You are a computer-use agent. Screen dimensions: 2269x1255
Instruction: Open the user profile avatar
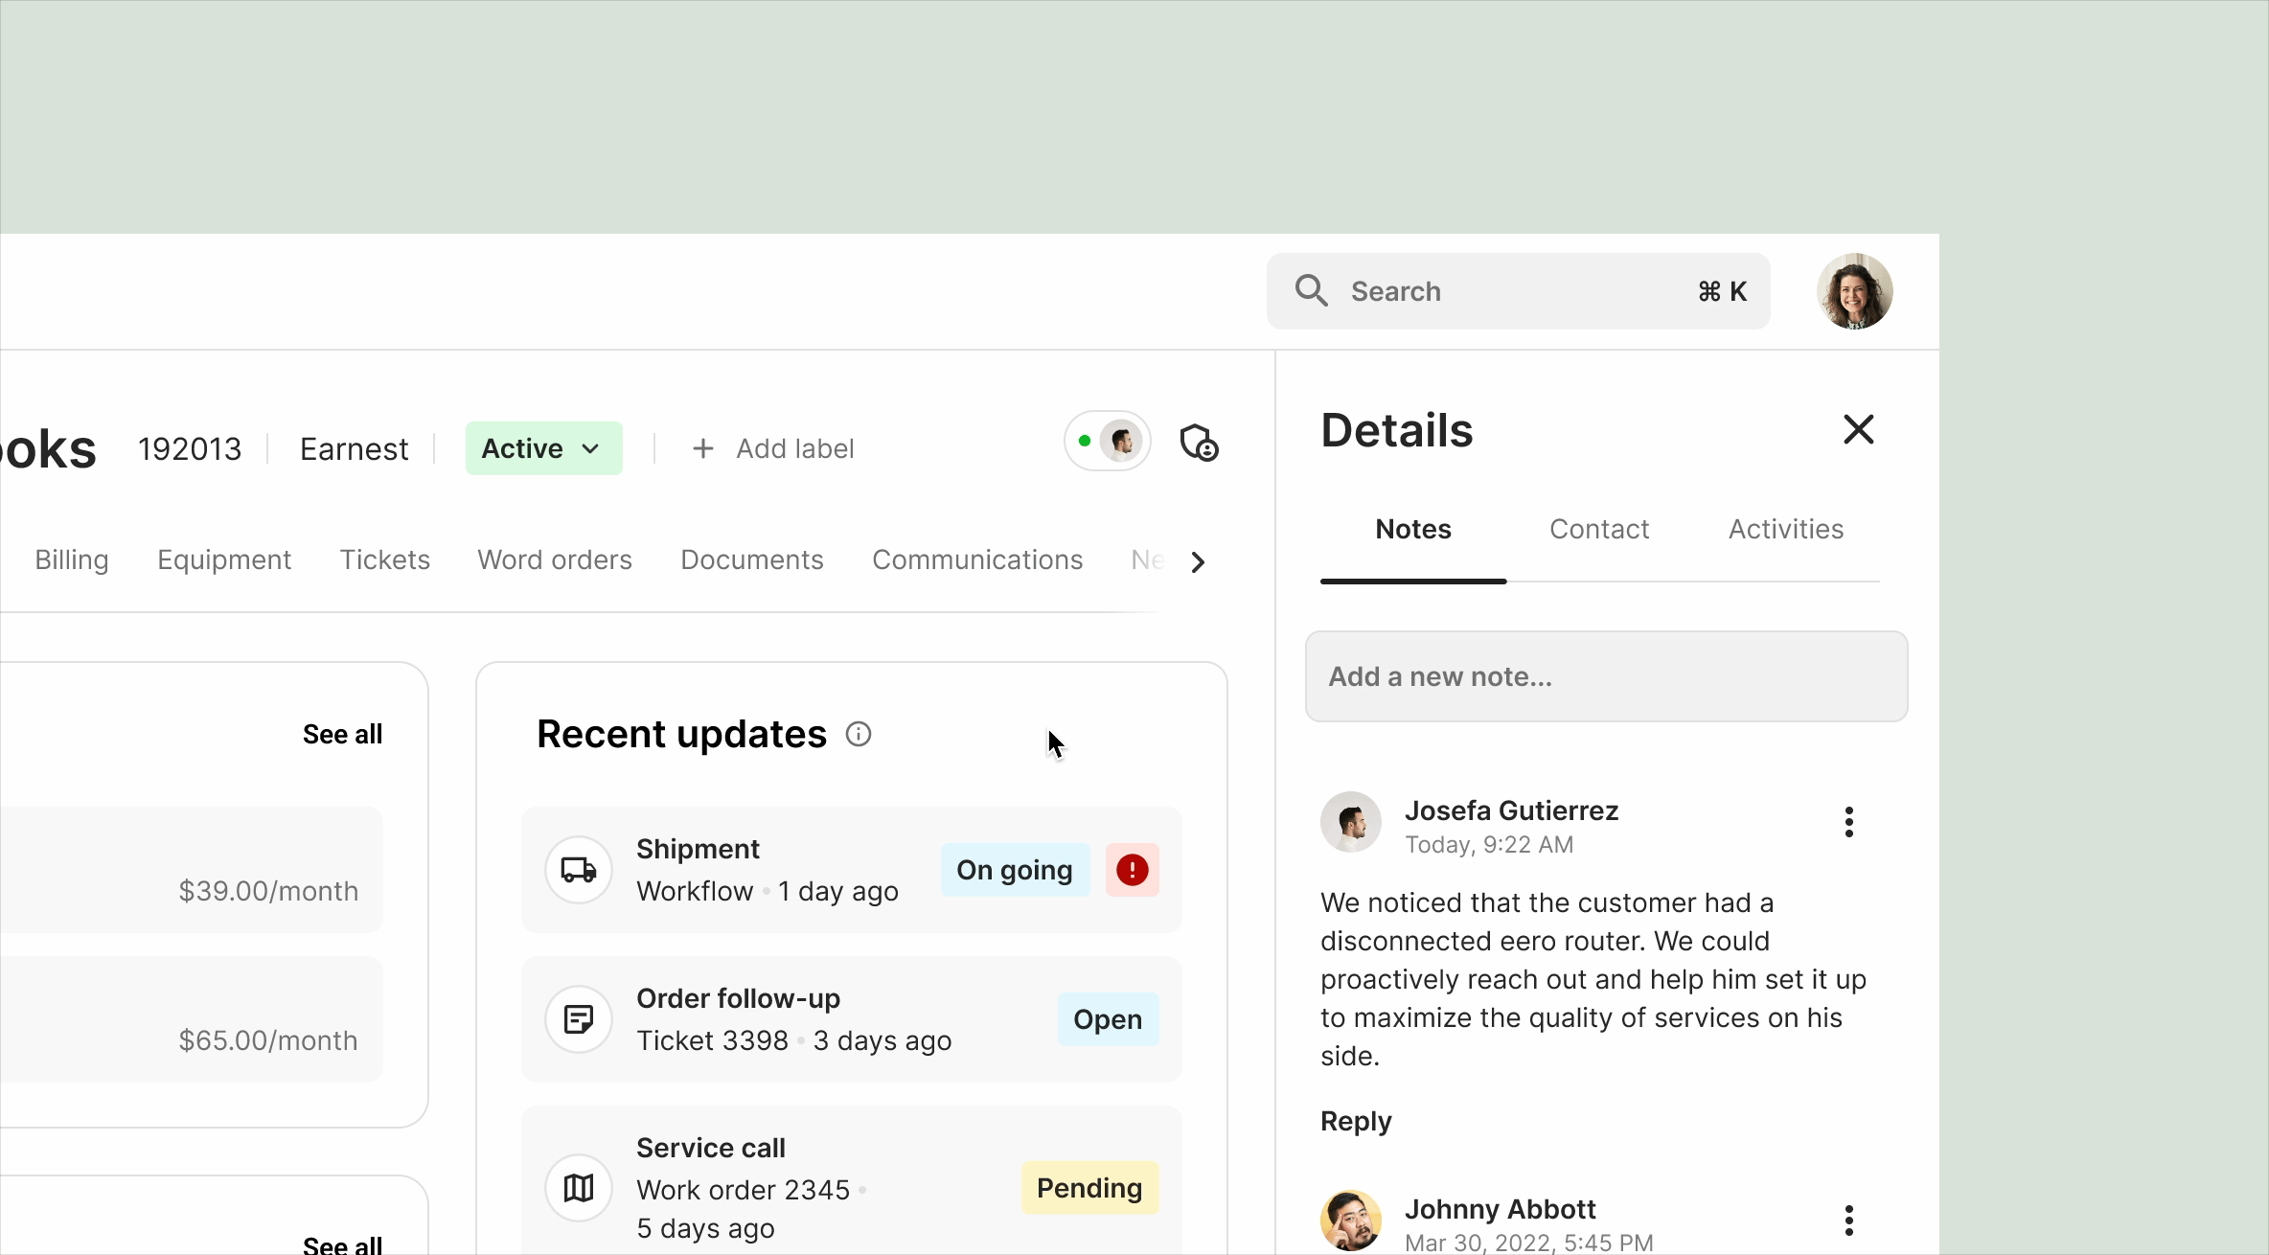[x=1854, y=291]
